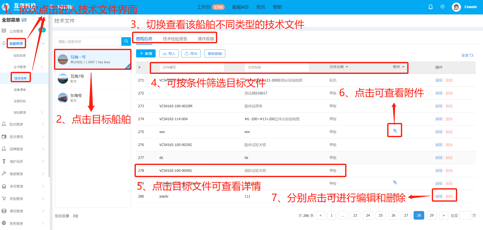
Task: Switch to the 操作规程 tab
Action: pyautogui.click(x=206, y=39)
